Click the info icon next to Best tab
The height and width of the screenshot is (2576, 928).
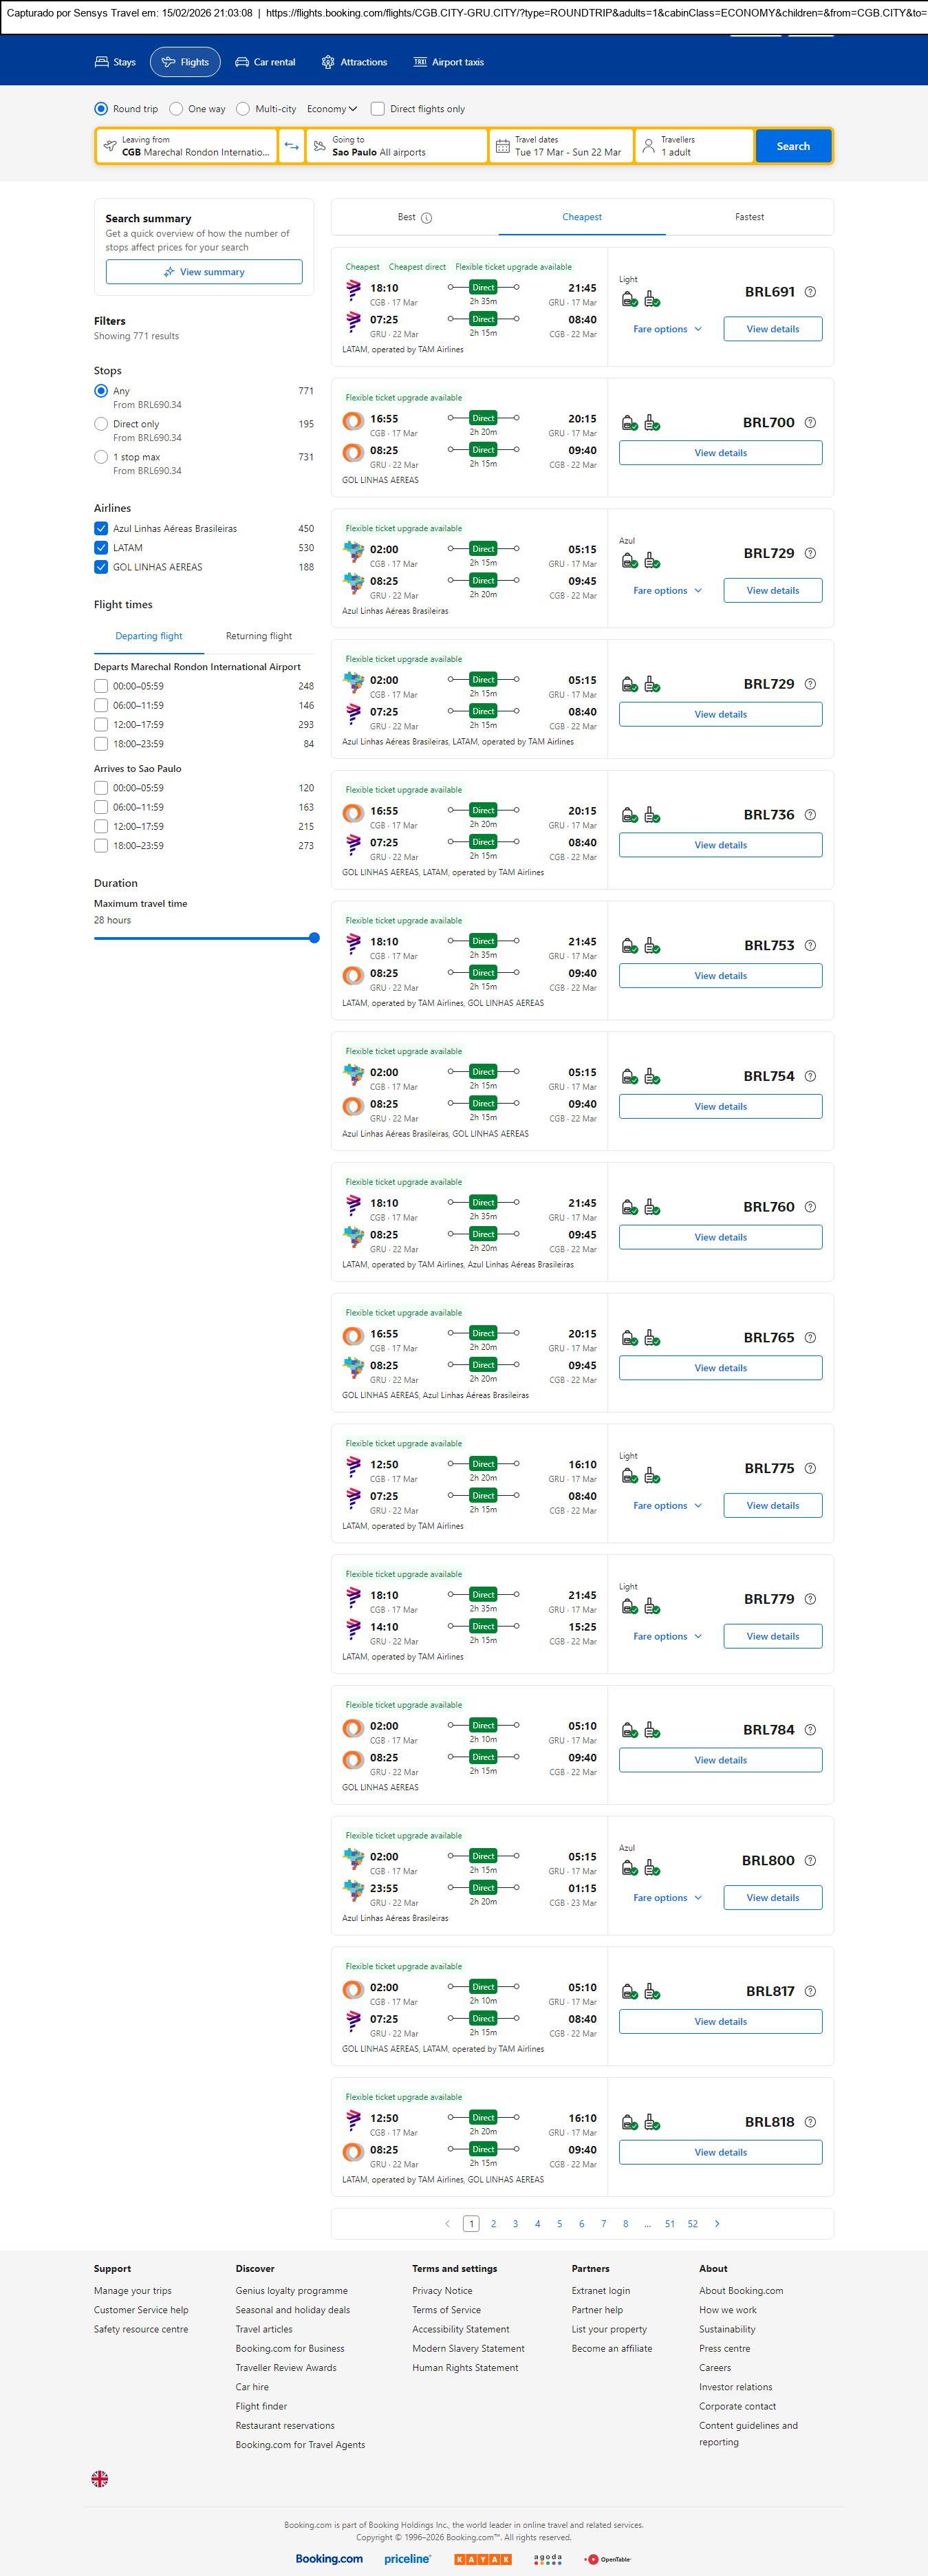427,218
